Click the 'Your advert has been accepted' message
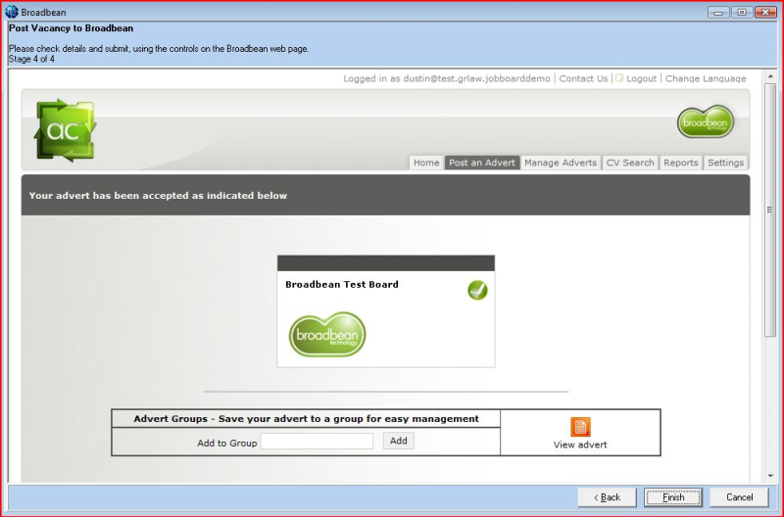Image resolution: width=784 pixels, height=517 pixels. coord(158,195)
